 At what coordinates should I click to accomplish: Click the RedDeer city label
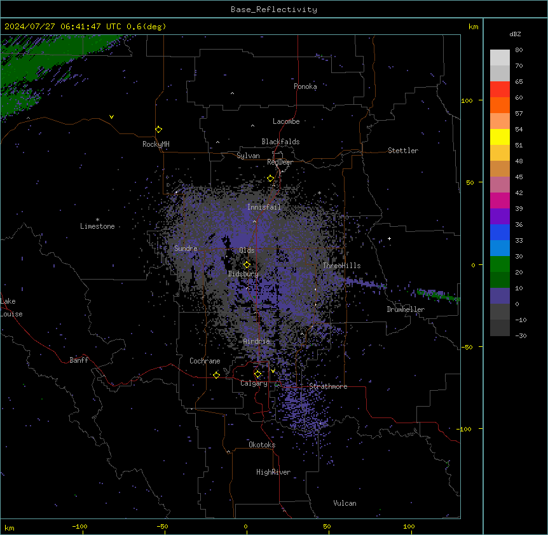[x=280, y=162]
